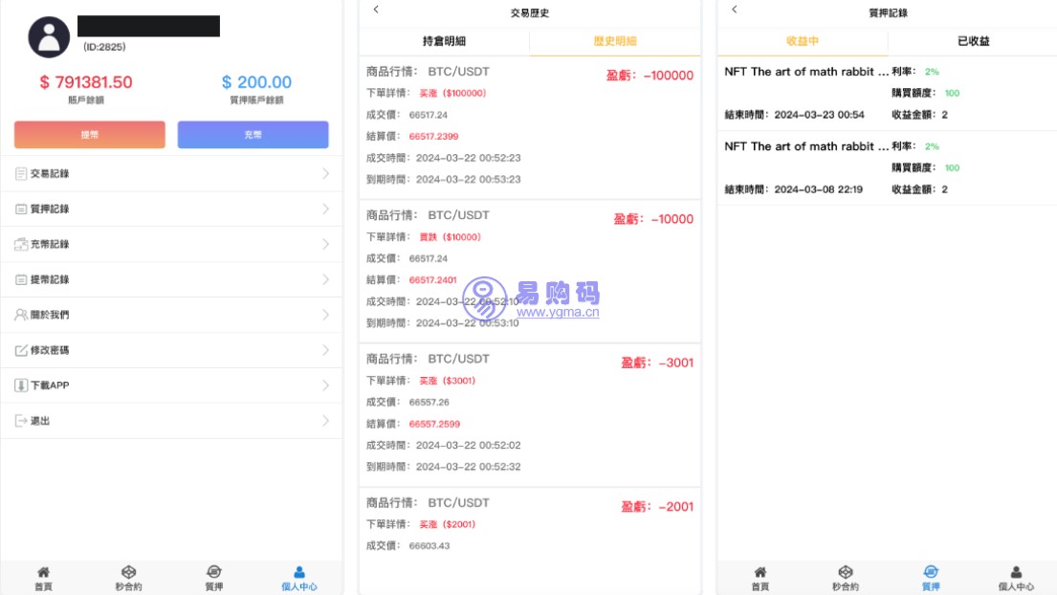1057x595 pixels.
Task: Tap 質押 icon on profile screen nav
Action: [x=213, y=572]
